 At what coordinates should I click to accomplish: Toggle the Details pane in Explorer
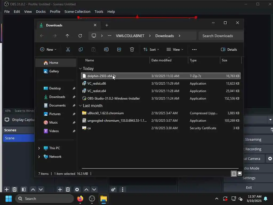pyautogui.click(x=229, y=49)
